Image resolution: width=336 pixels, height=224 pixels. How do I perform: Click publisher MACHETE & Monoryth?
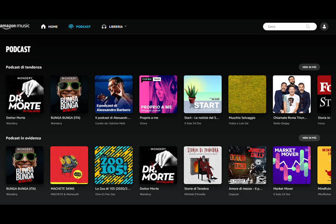[65, 194]
